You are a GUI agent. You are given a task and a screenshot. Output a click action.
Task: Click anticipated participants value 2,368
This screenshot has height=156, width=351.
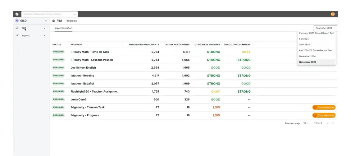click(x=155, y=68)
